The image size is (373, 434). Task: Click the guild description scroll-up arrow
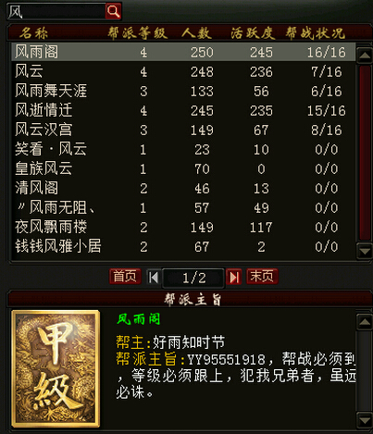(x=365, y=322)
